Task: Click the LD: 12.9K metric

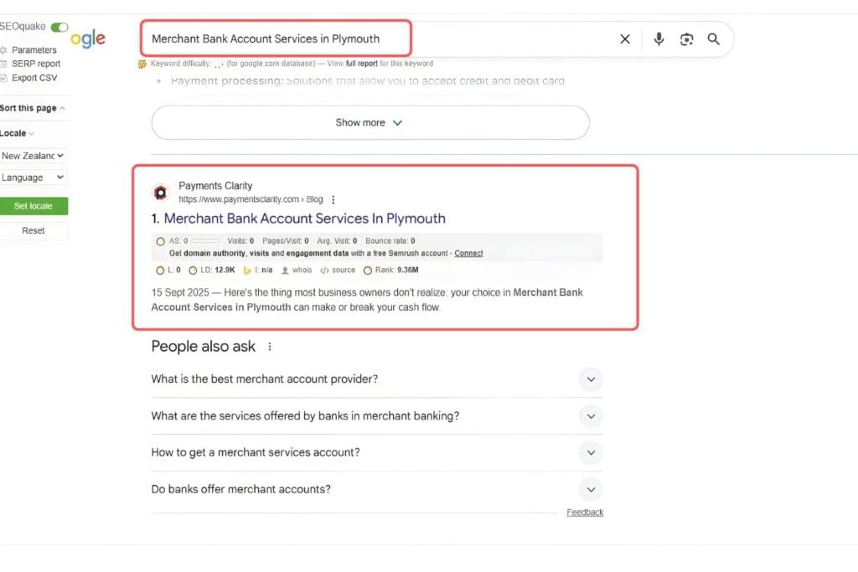Action: click(212, 271)
